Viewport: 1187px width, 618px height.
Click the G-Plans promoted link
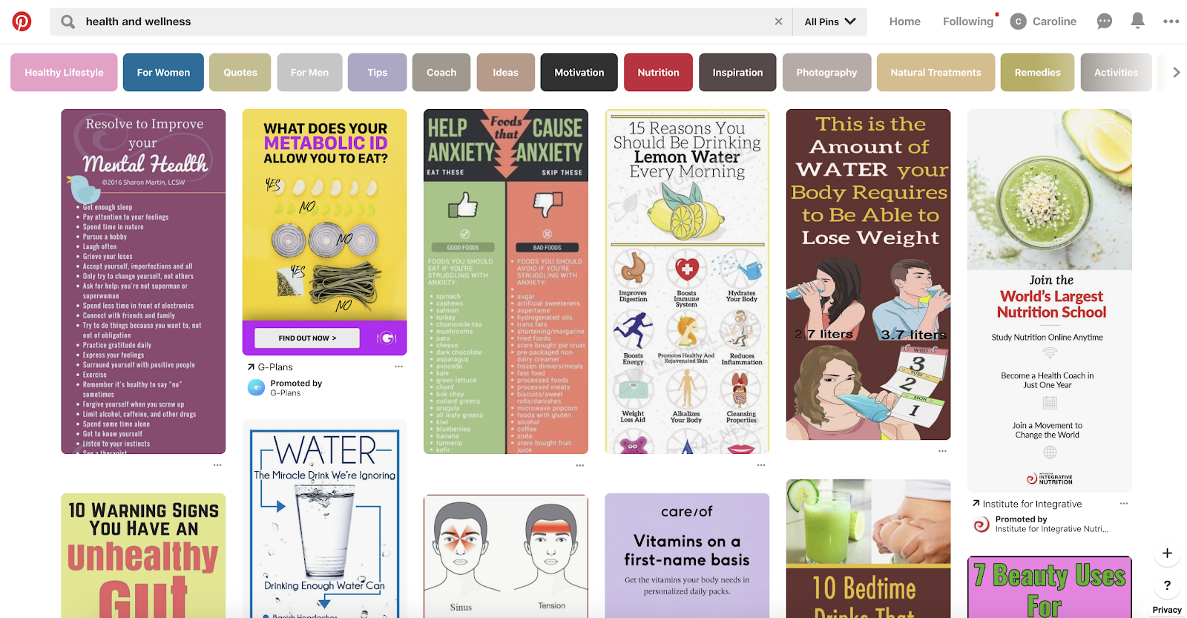point(275,366)
